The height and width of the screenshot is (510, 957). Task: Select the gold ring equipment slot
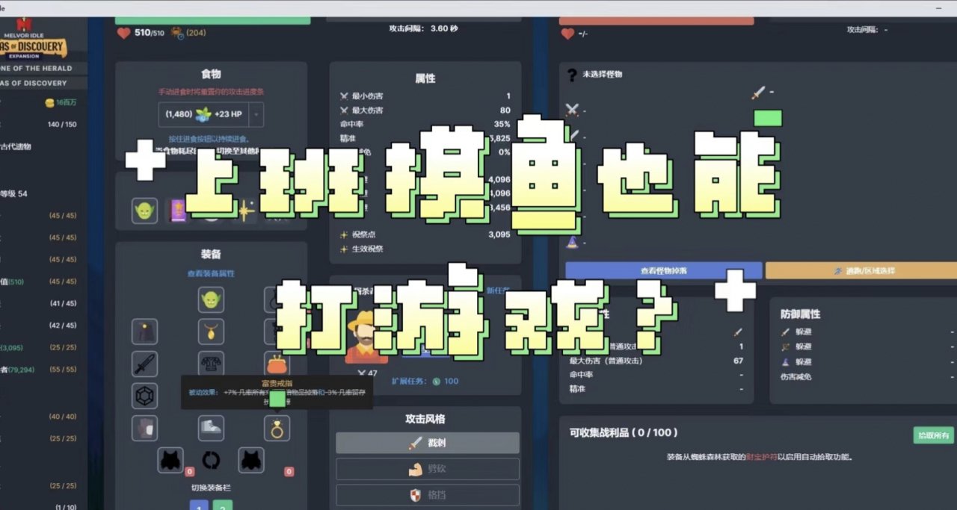277,428
